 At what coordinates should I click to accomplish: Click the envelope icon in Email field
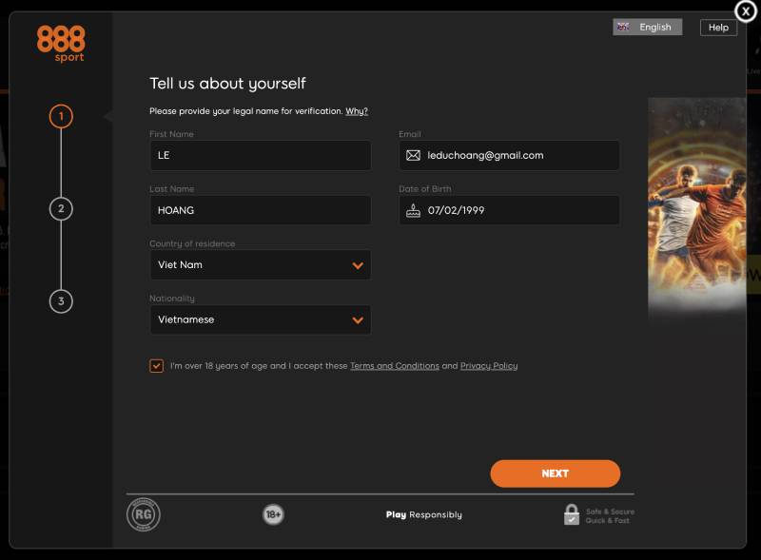coord(413,155)
